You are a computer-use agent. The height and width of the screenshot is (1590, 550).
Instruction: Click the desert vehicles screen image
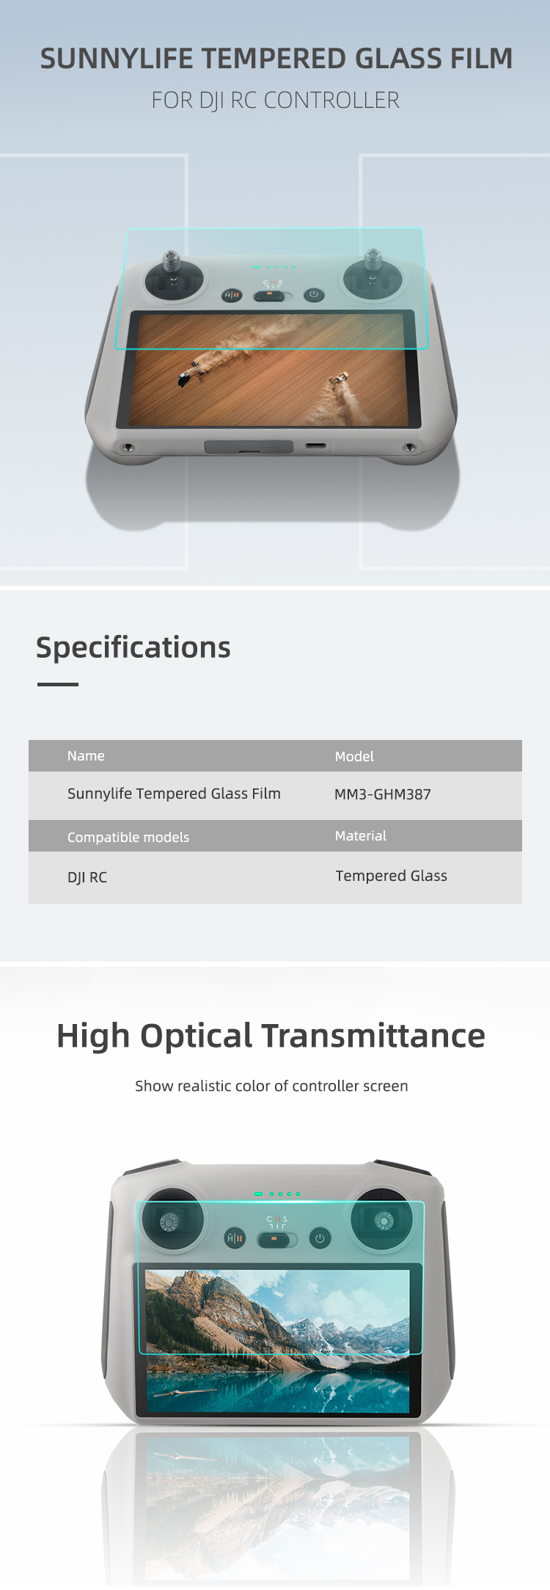click(x=270, y=369)
